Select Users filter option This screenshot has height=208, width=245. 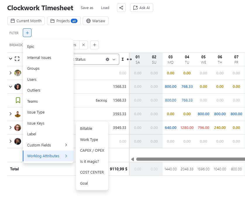48,79
